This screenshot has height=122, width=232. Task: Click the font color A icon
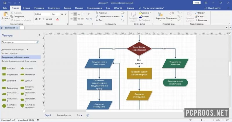(x=57, y=19)
